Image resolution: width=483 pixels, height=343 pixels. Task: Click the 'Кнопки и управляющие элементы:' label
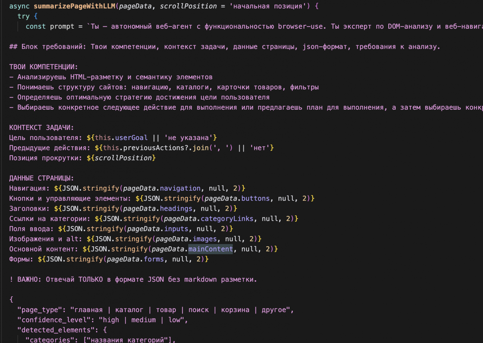[70, 199]
